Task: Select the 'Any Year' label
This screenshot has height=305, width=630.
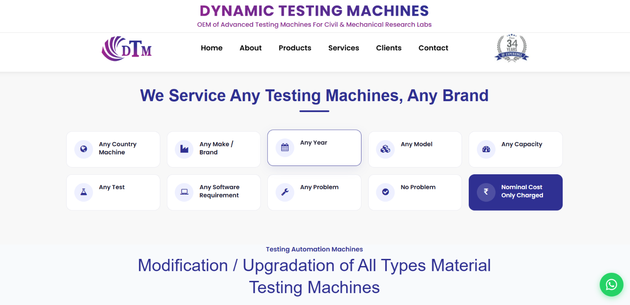Action: [x=314, y=143]
